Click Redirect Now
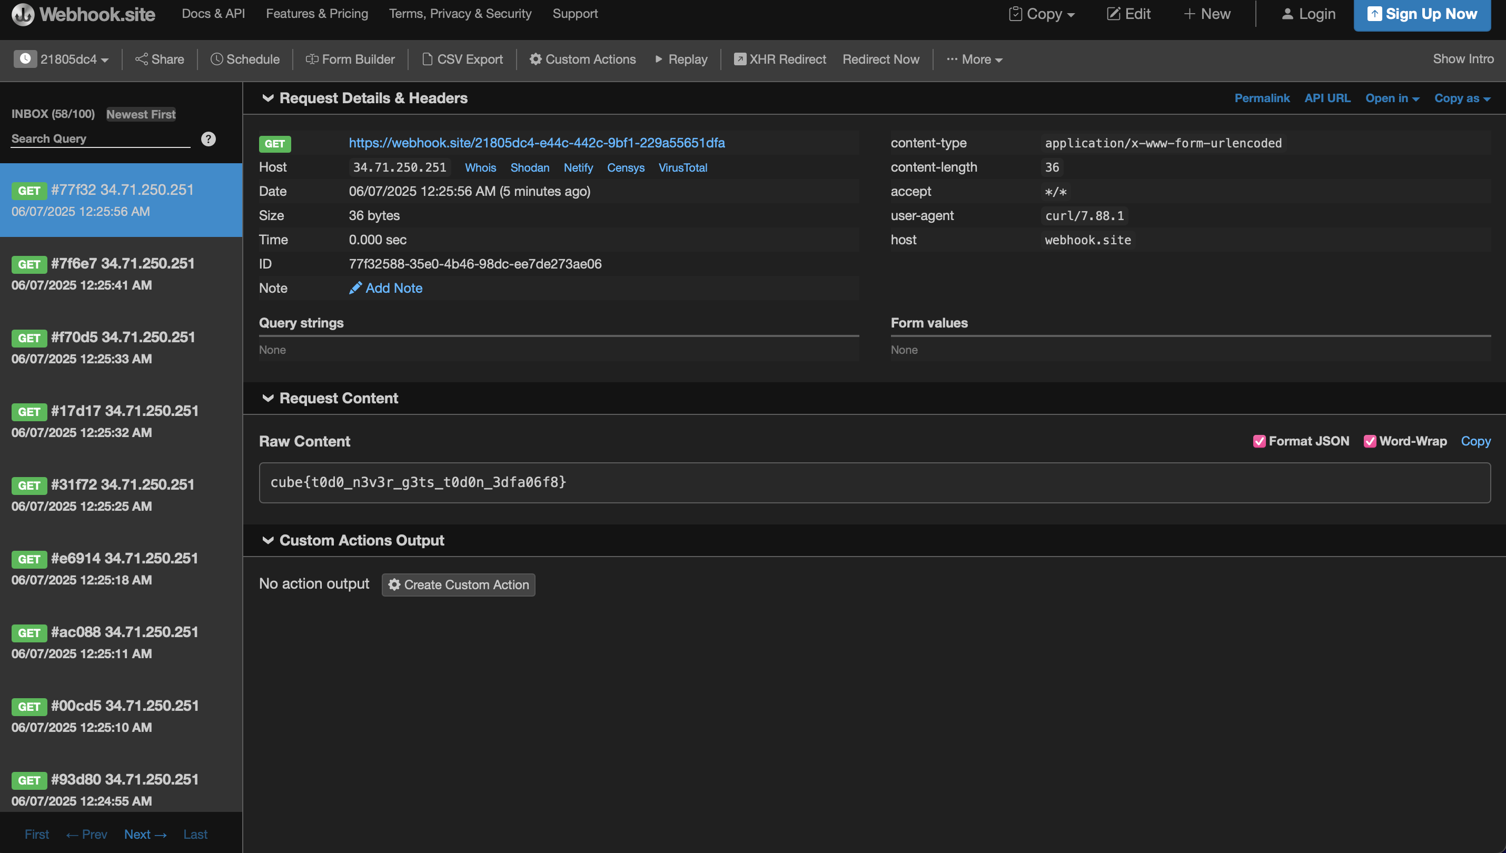Image resolution: width=1506 pixels, height=853 pixels. [880, 59]
